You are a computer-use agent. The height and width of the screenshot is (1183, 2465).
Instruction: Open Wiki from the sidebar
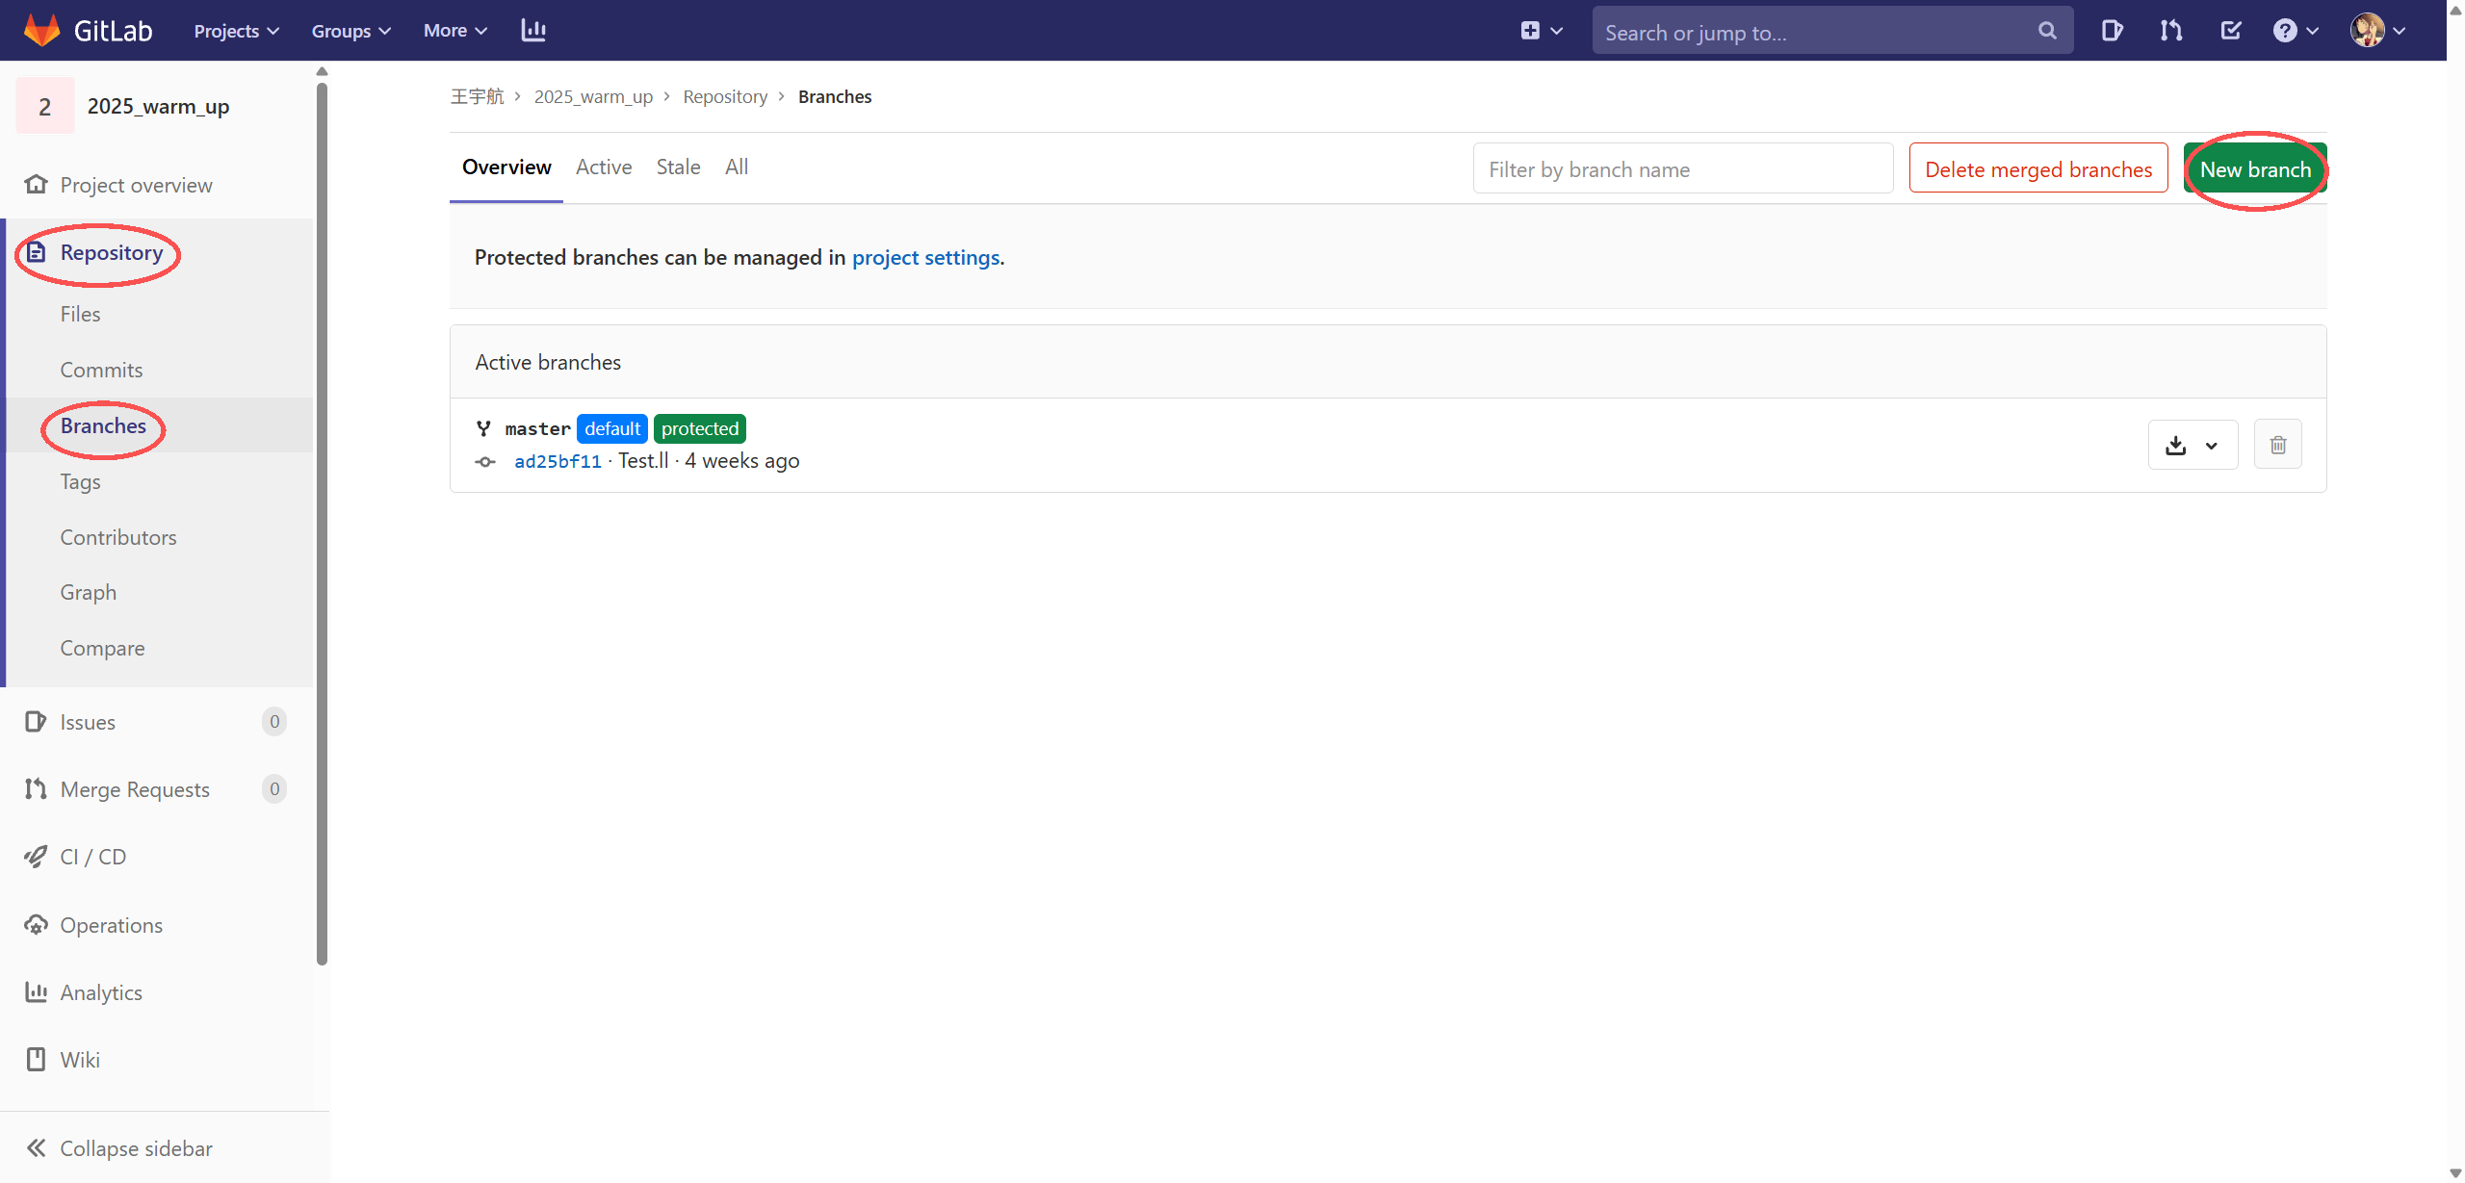click(79, 1060)
